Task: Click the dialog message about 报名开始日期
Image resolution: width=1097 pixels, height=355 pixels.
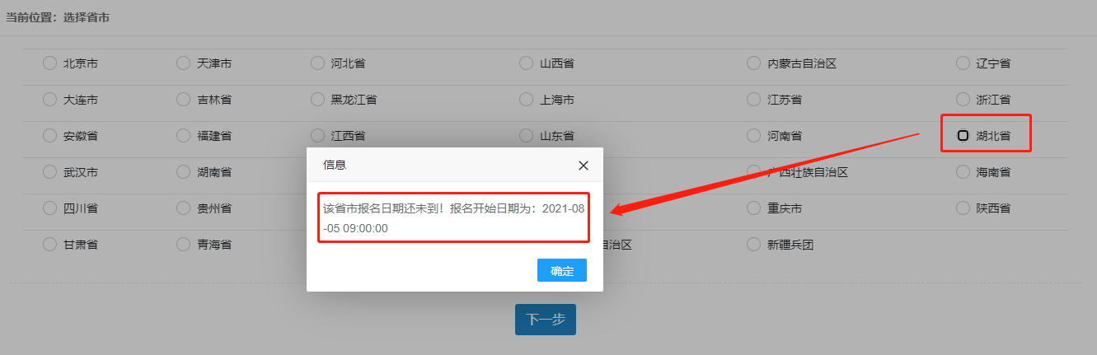Action: click(454, 218)
